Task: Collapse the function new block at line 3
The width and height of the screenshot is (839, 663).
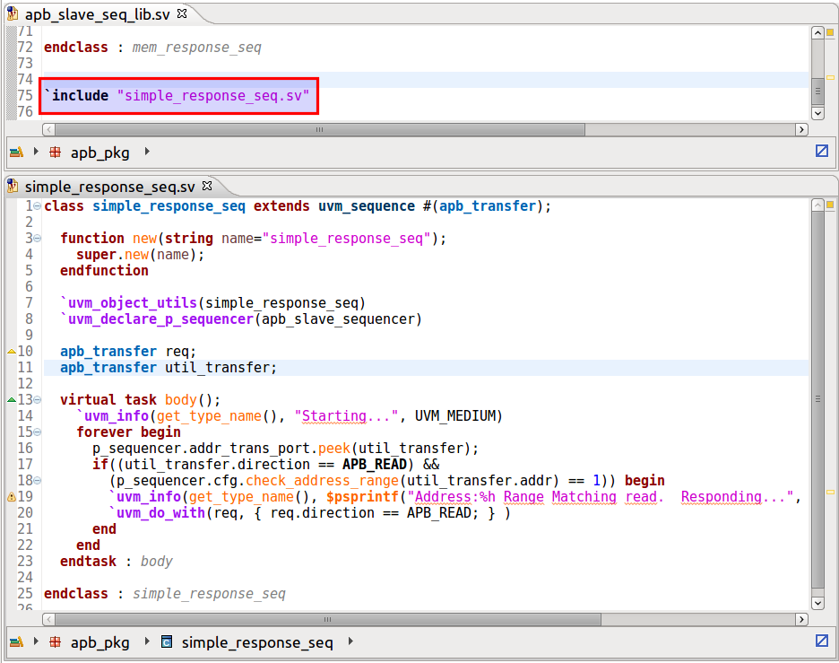Action: [37, 239]
